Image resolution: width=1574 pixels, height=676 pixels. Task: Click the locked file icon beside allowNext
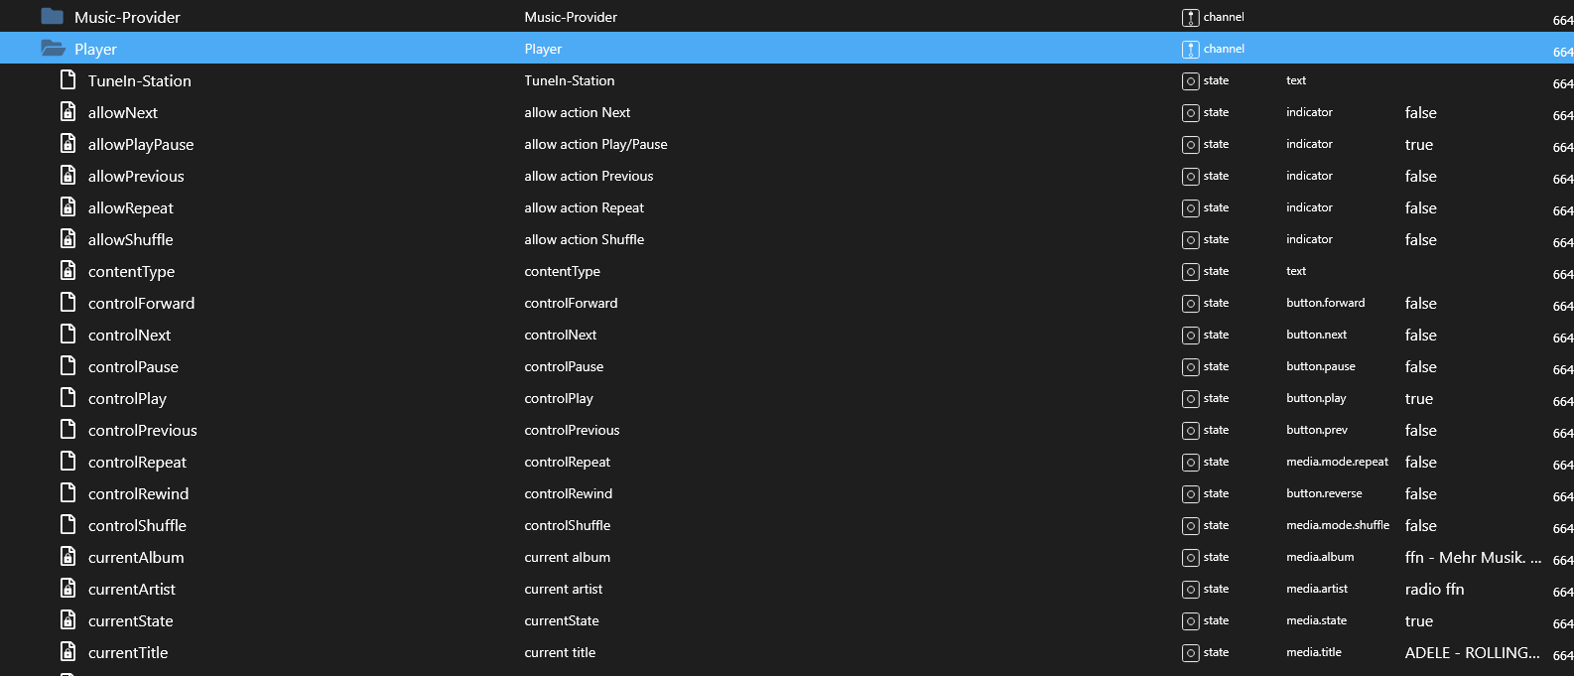pos(67,112)
